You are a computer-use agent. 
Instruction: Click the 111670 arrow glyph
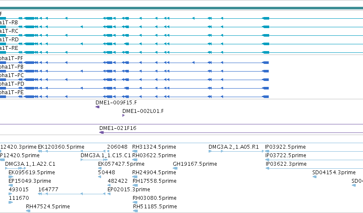point(11,203)
